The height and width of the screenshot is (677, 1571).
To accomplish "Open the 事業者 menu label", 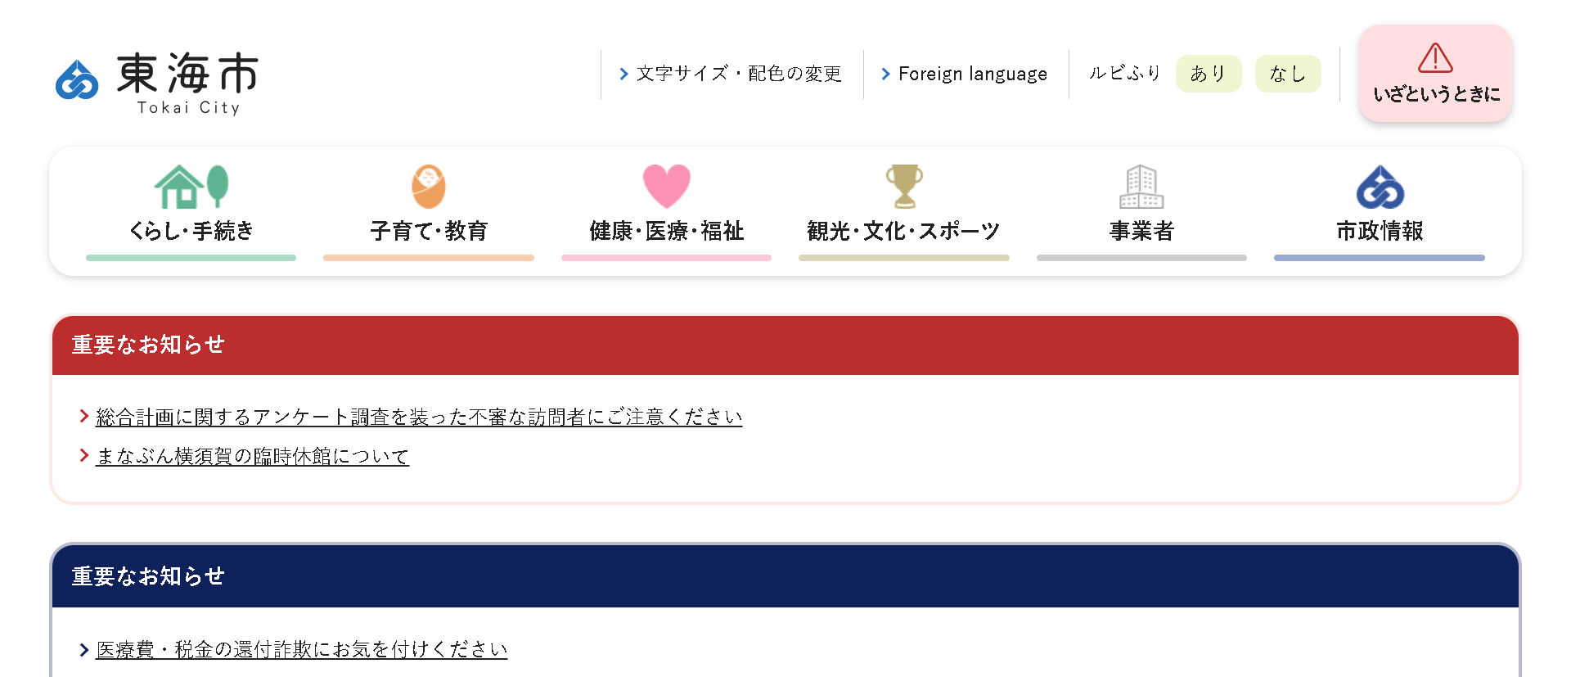I will (1141, 231).
